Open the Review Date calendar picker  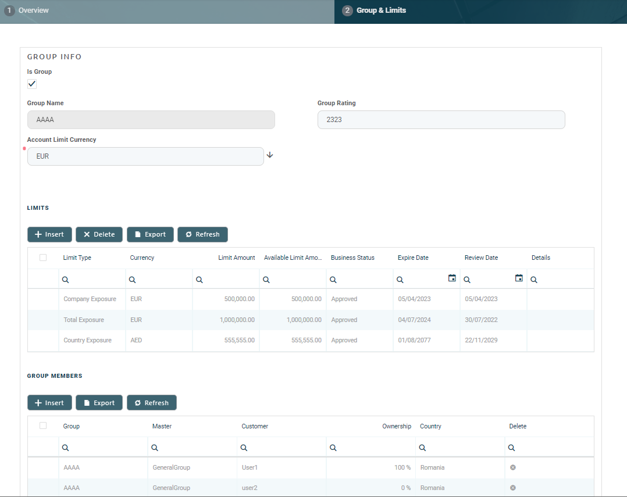click(x=519, y=278)
